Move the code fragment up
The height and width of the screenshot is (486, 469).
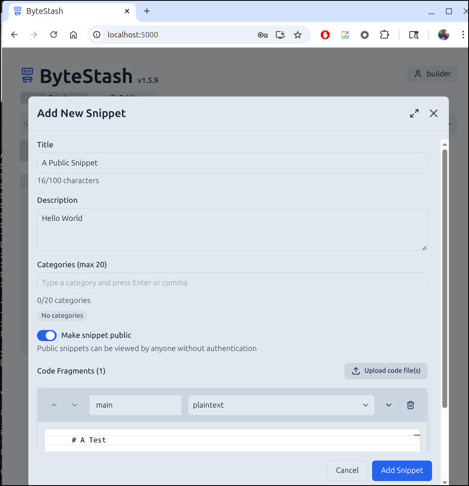(54, 405)
